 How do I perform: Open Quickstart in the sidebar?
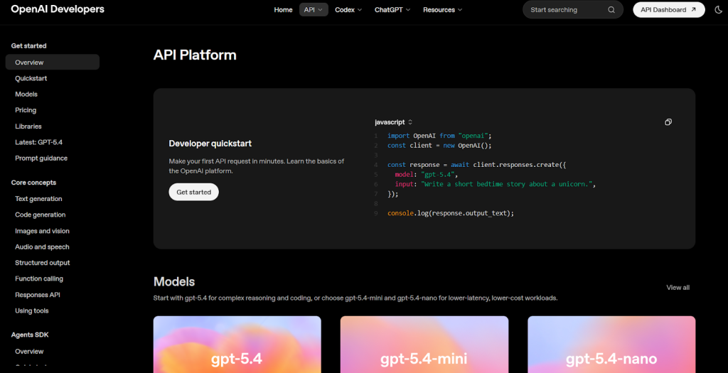click(31, 78)
